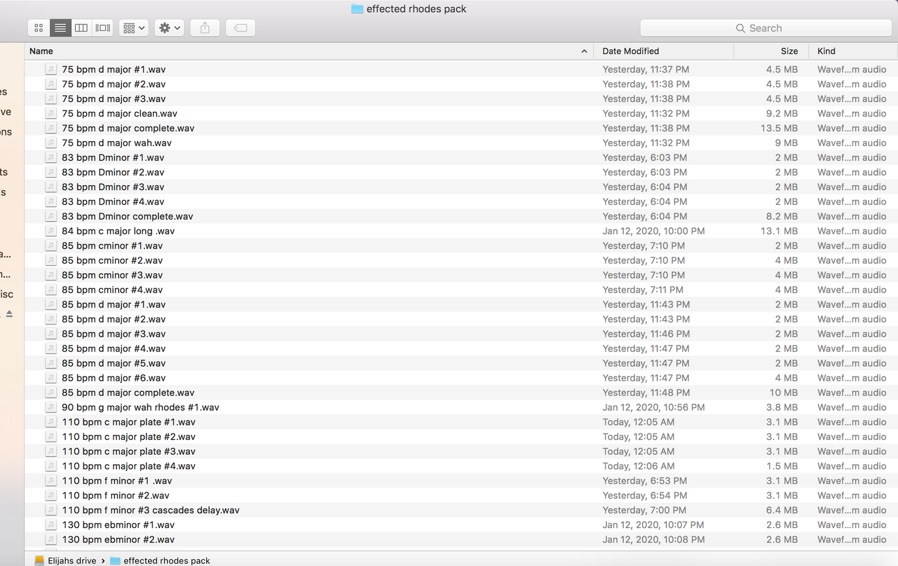Click the eject icon in sidebar
Screen dimensions: 898x566
[9, 314]
